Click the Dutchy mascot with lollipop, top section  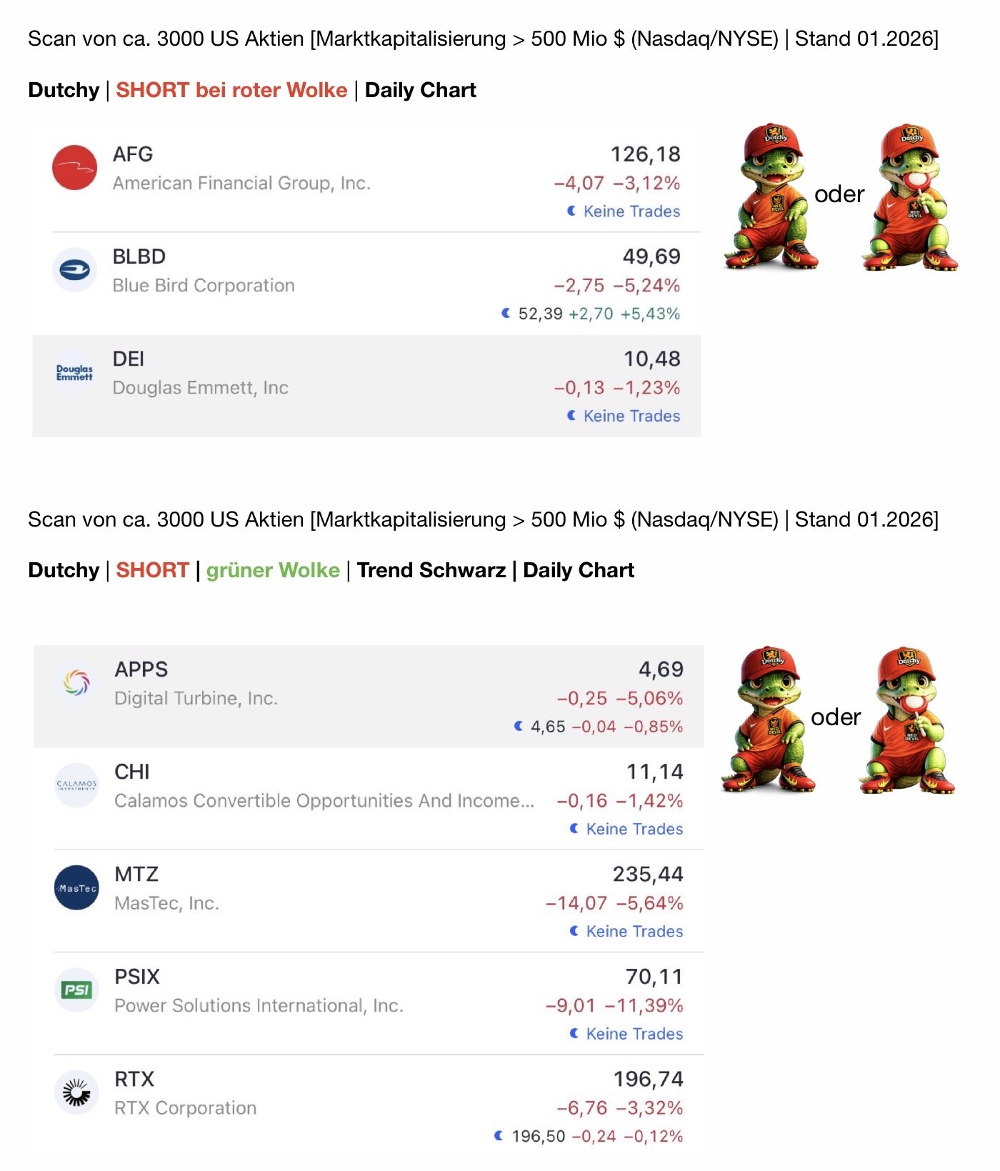pos(909,197)
